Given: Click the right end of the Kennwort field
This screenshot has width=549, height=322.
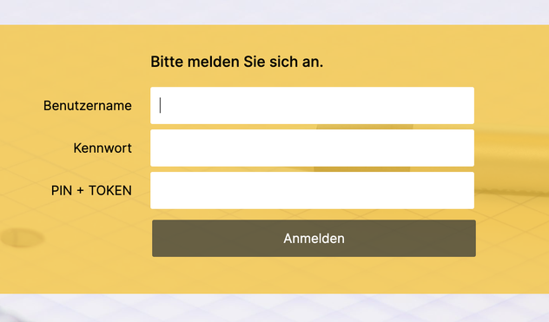Looking at the screenshot, I should pos(467,148).
